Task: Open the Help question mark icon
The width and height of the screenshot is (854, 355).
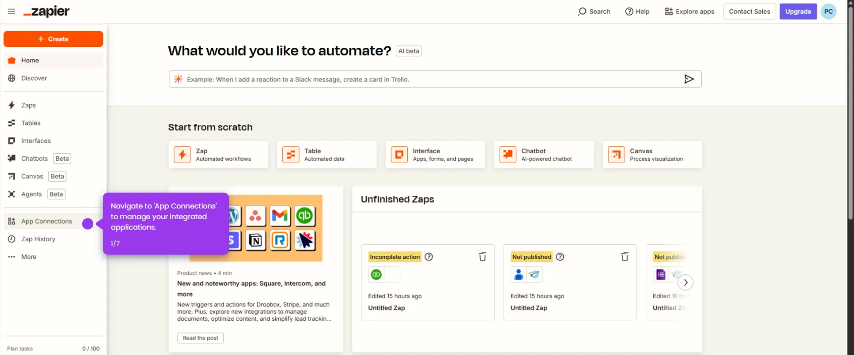Action: pos(629,12)
